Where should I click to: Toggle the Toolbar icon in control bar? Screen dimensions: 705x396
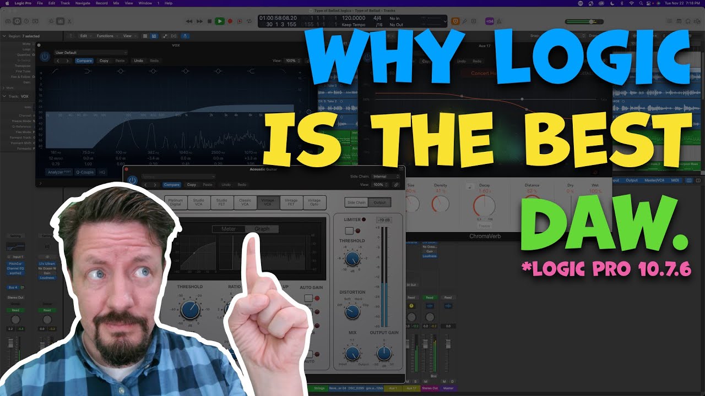[x=35, y=21]
